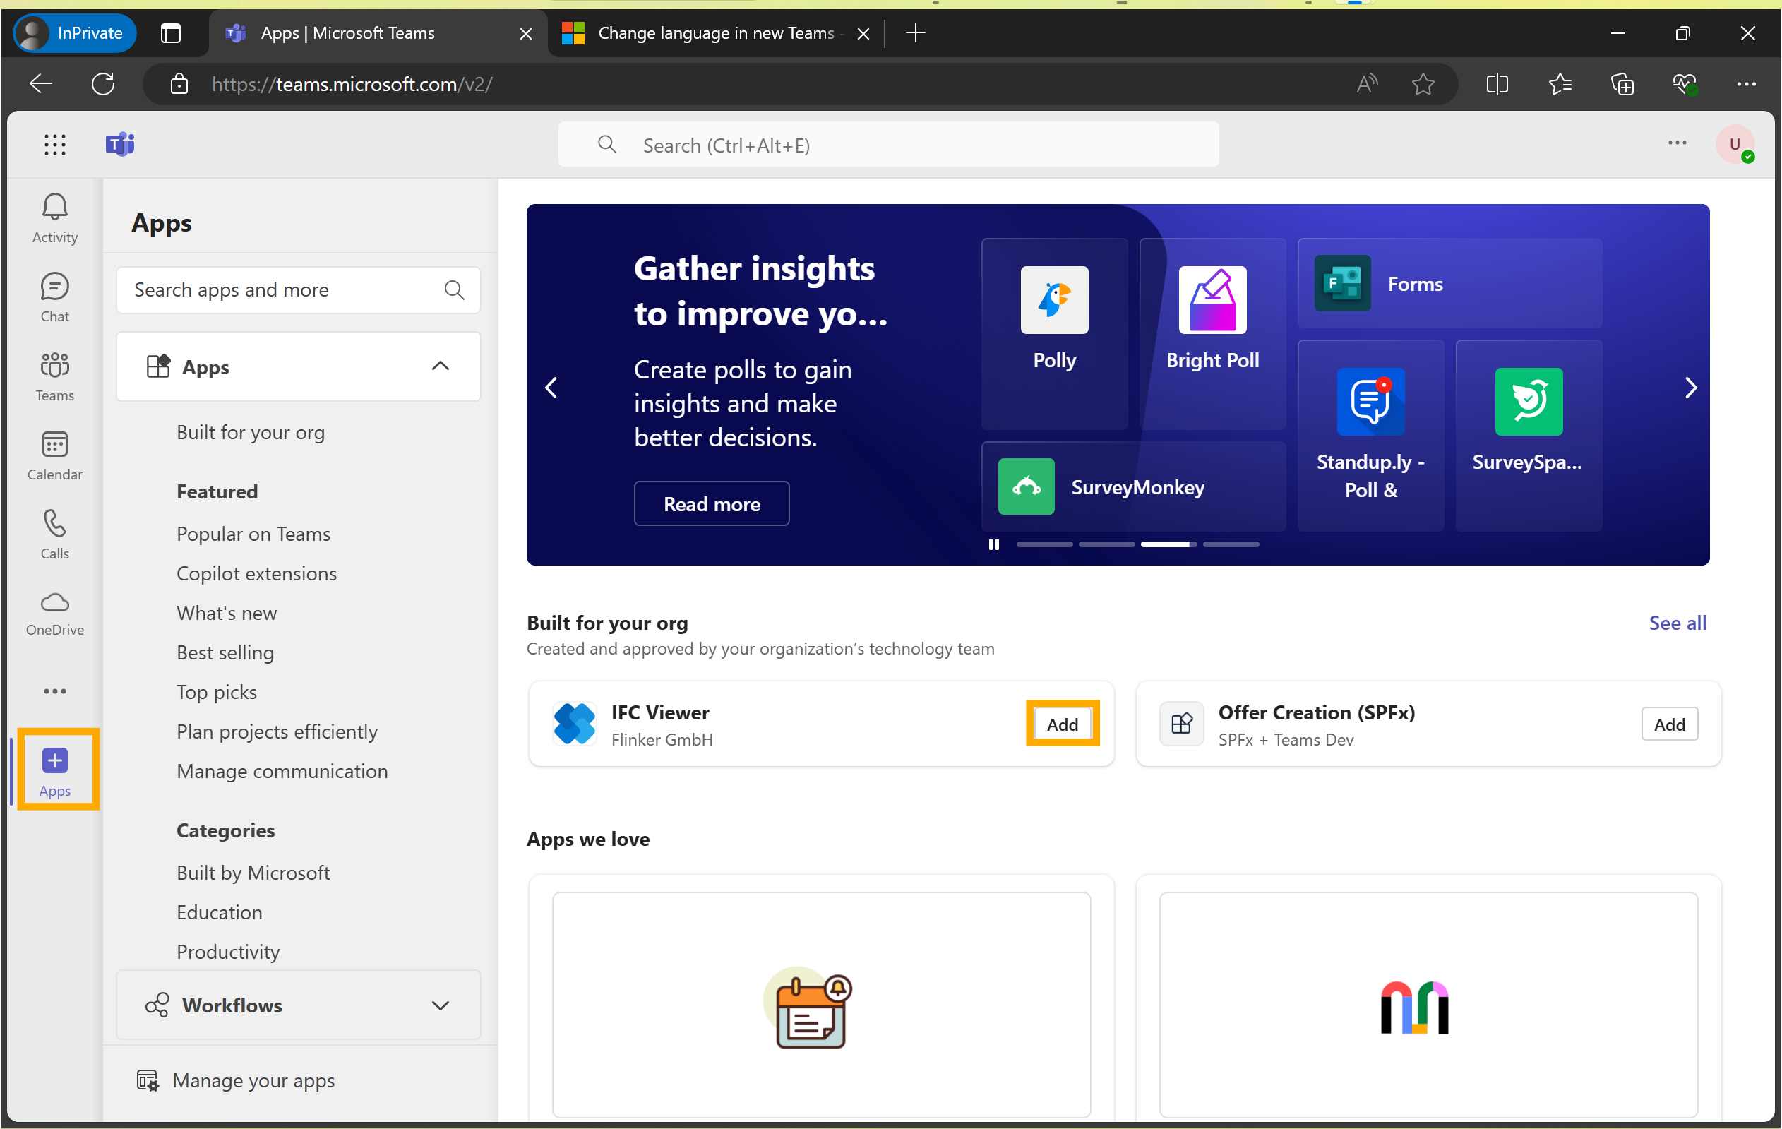Select What's new category

(x=227, y=613)
